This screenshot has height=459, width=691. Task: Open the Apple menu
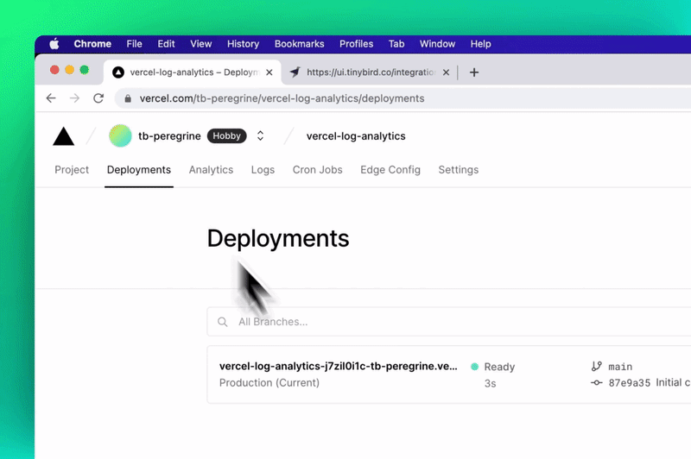point(54,44)
